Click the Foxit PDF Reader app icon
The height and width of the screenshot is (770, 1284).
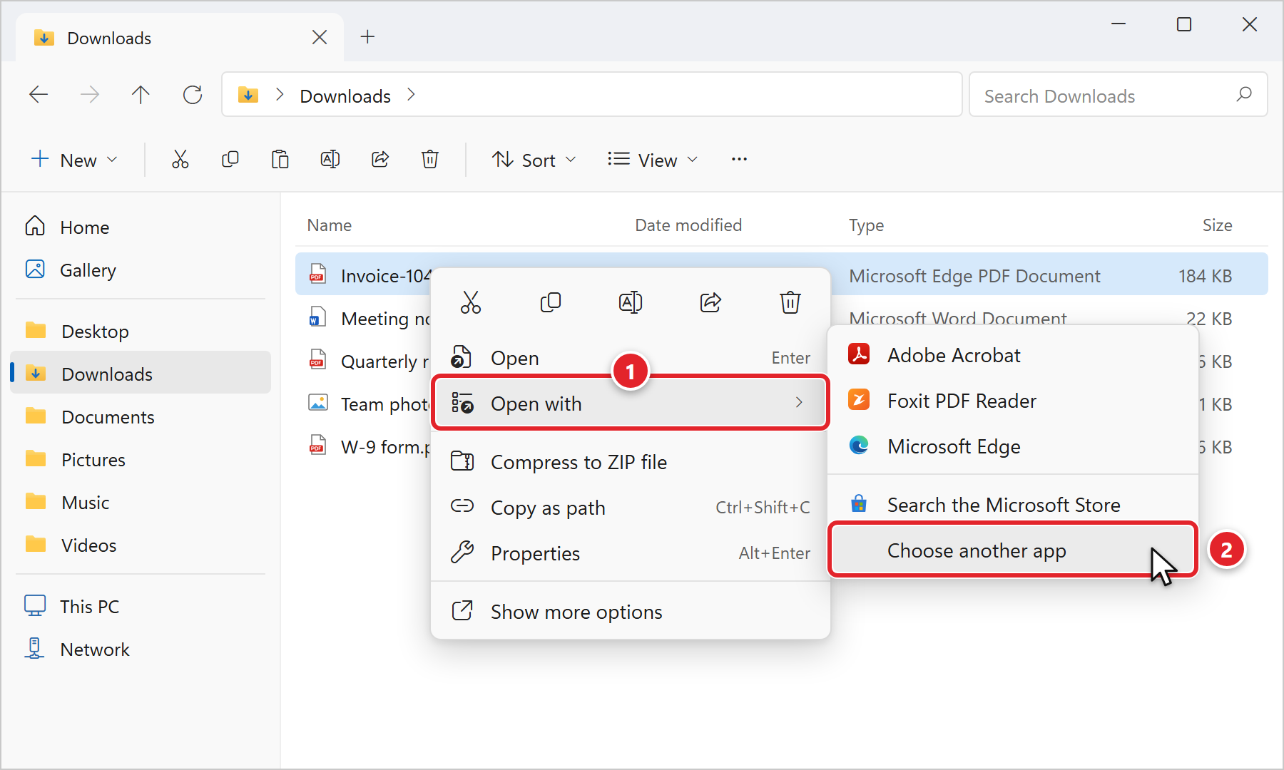[x=859, y=400]
